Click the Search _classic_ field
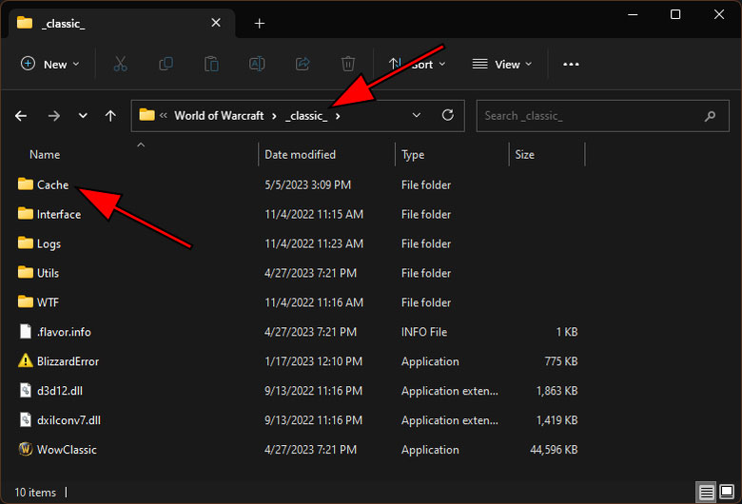Screen dimensions: 742x504 (x=602, y=115)
